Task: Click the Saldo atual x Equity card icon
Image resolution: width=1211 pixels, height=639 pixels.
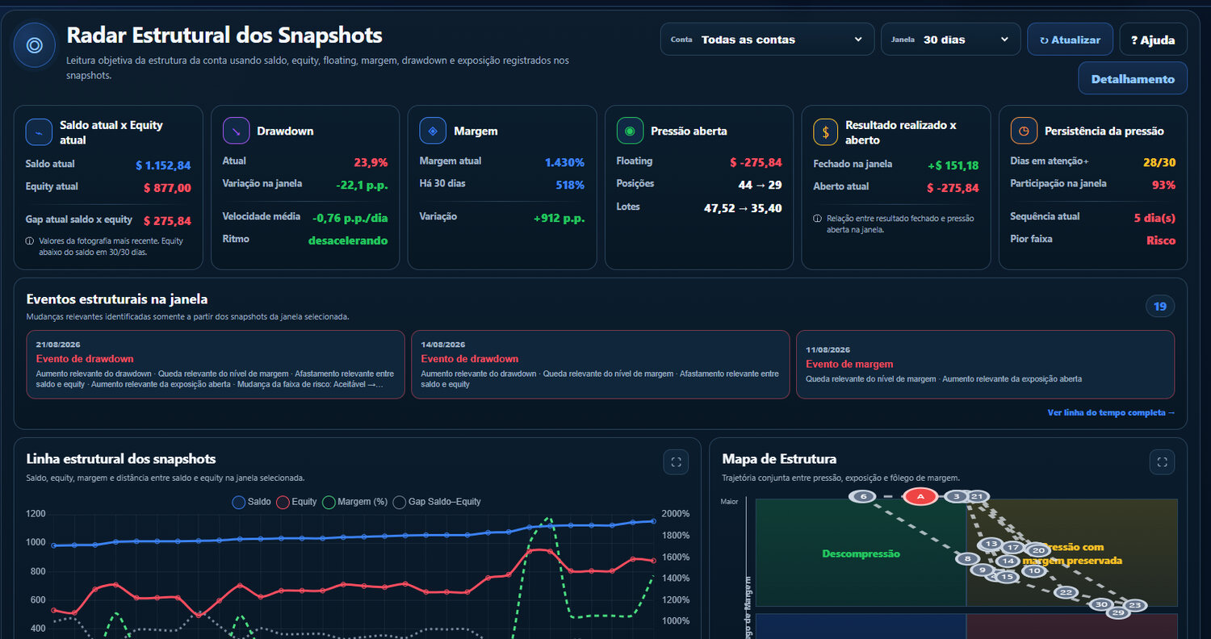Action: point(39,132)
